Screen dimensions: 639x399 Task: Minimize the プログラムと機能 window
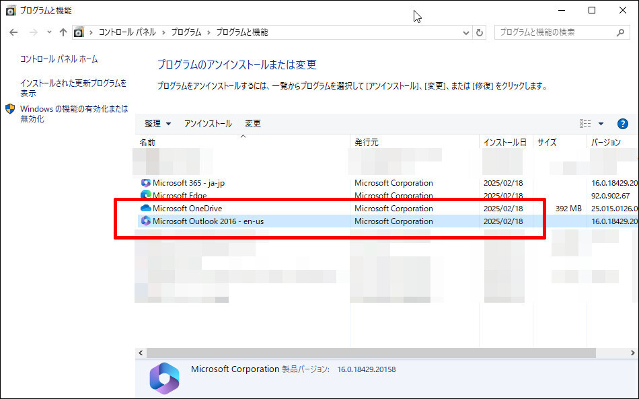[562, 11]
